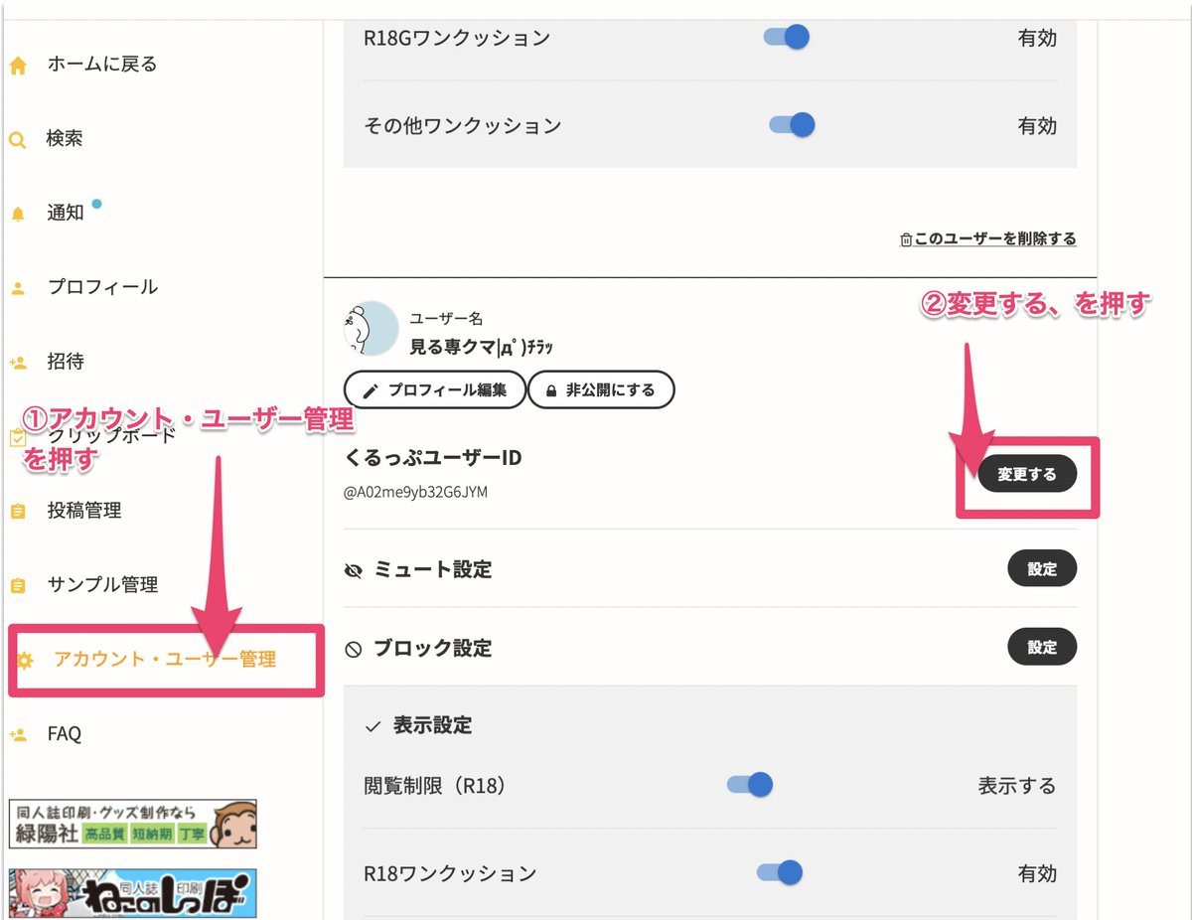The height and width of the screenshot is (920, 1192).
Task: Click the ねこのしっぽ advertisement banner
Action: (132, 892)
